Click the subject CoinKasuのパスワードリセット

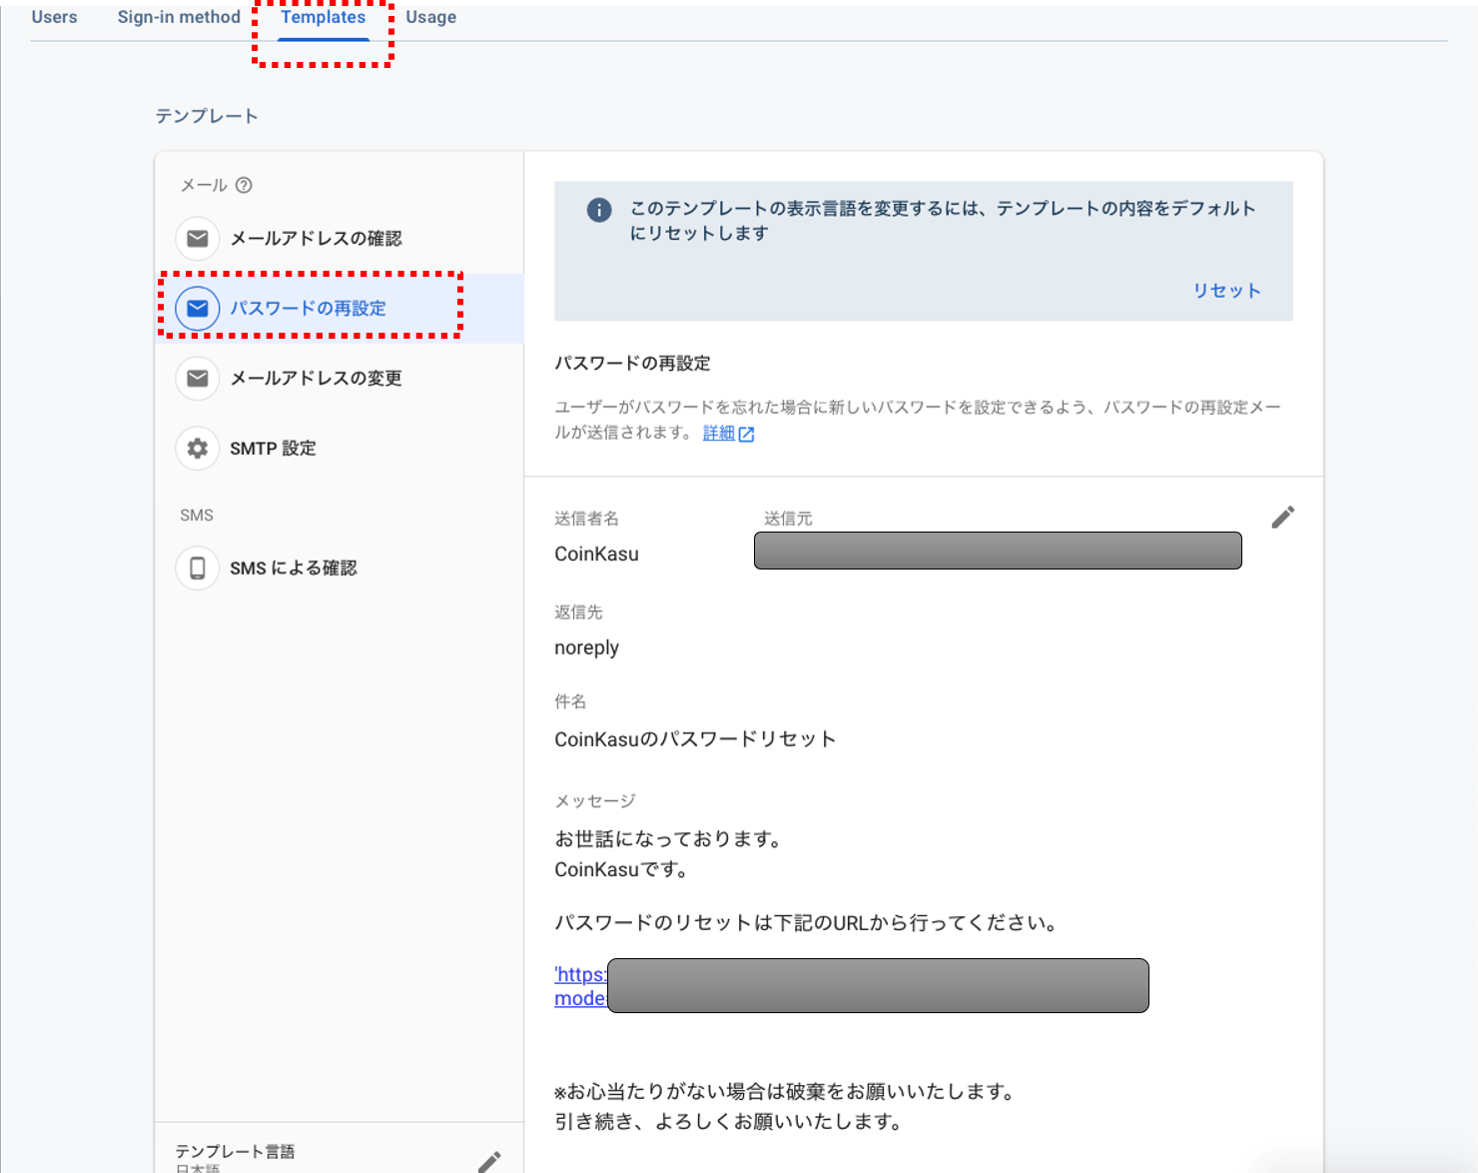click(695, 739)
